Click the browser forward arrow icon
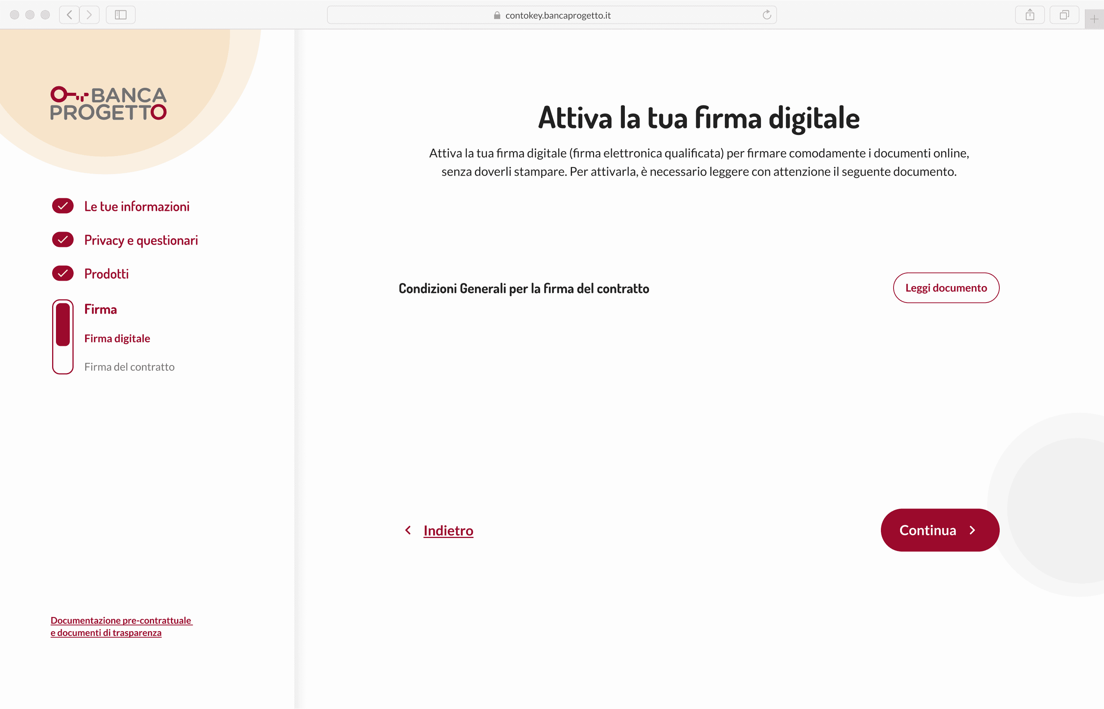Screen dimensions: 1104x709 89,15
